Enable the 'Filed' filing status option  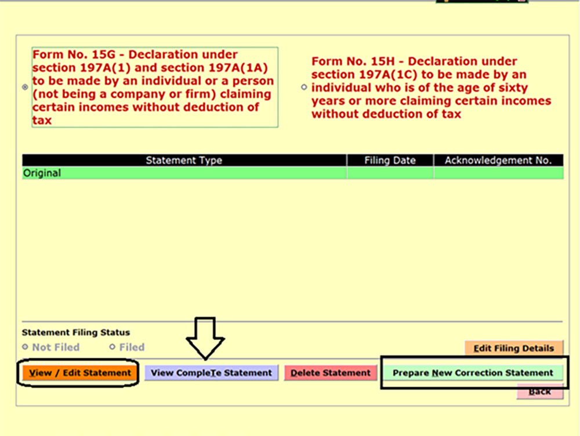113,347
